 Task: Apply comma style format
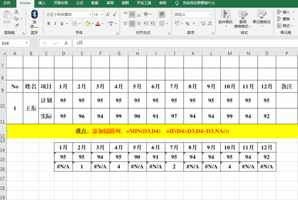pos(194,24)
